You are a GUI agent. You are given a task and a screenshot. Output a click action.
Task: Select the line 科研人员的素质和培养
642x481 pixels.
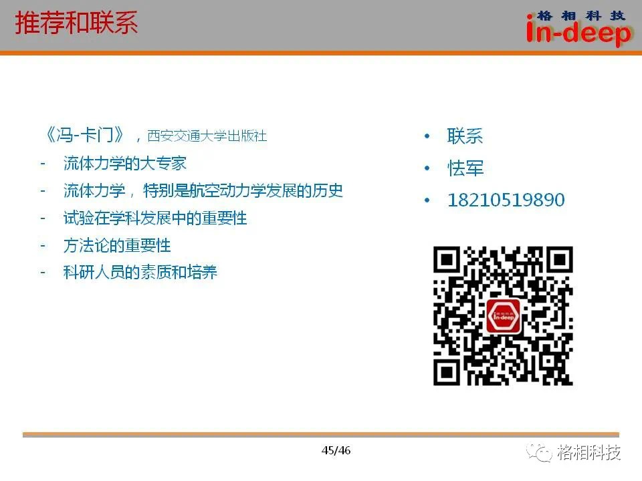coord(140,272)
